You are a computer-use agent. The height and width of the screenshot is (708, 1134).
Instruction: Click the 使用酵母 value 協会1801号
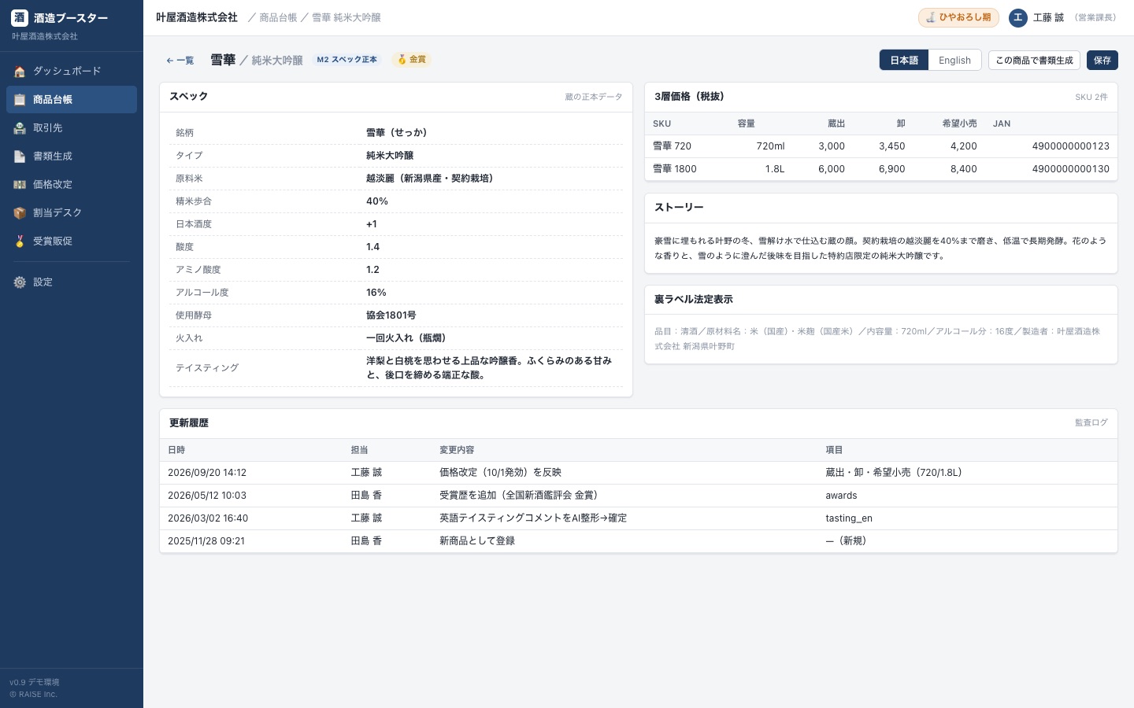click(x=391, y=315)
